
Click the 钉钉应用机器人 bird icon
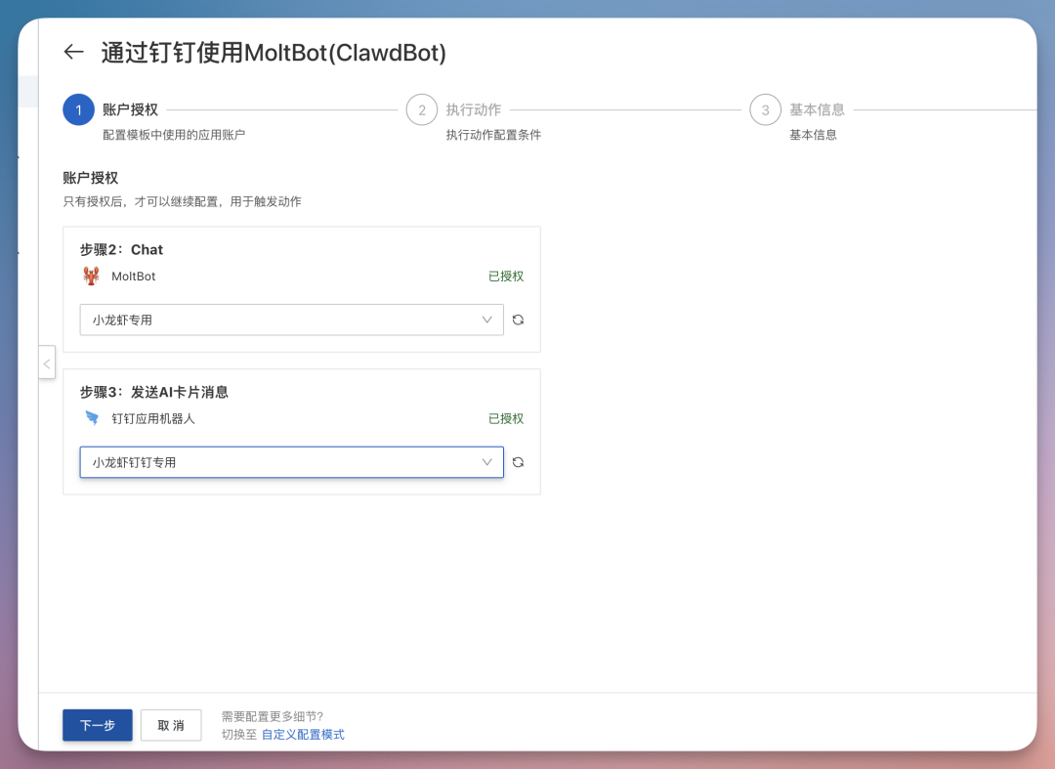90,418
